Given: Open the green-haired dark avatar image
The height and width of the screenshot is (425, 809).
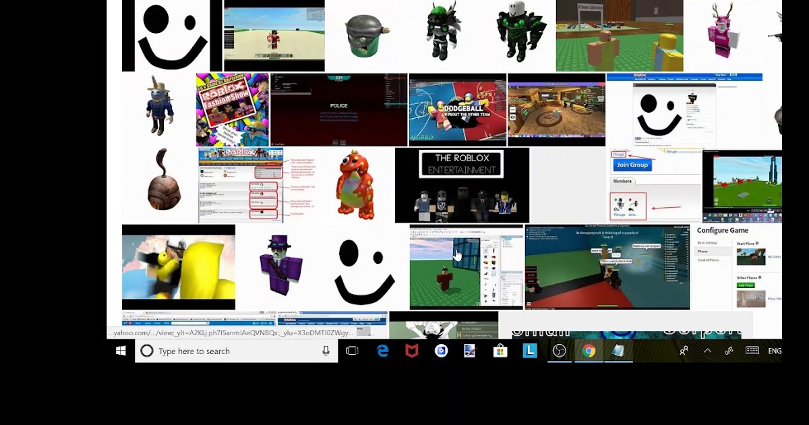Looking at the screenshot, I should (442, 32).
